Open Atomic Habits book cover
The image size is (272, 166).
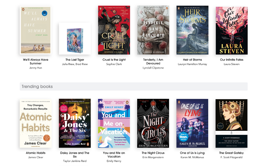(x=36, y=123)
